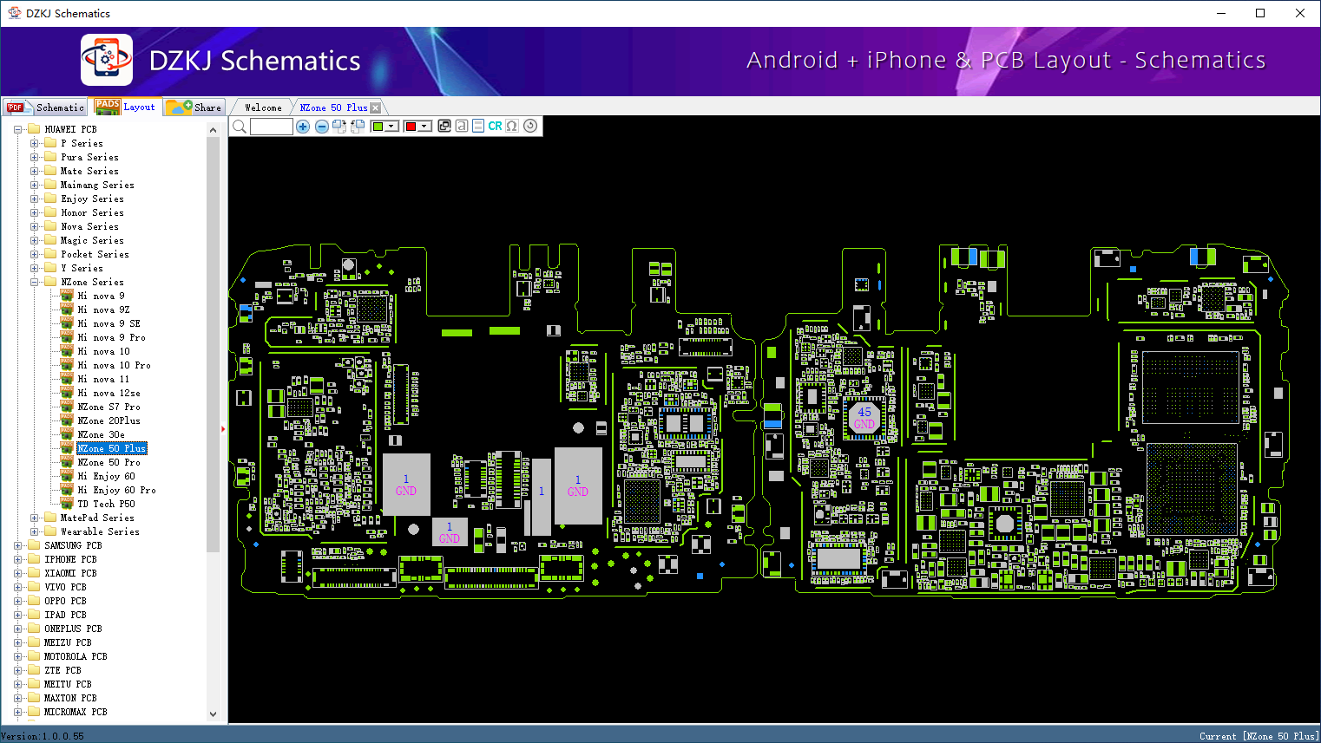1321x743 pixels.
Task: Zoom in with the blue plus button
Action: tap(303, 127)
